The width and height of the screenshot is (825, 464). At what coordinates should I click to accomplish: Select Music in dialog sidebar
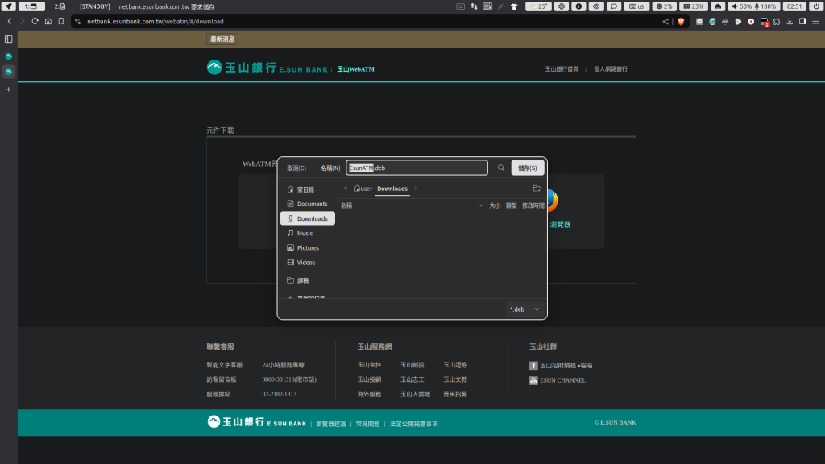coord(307,233)
